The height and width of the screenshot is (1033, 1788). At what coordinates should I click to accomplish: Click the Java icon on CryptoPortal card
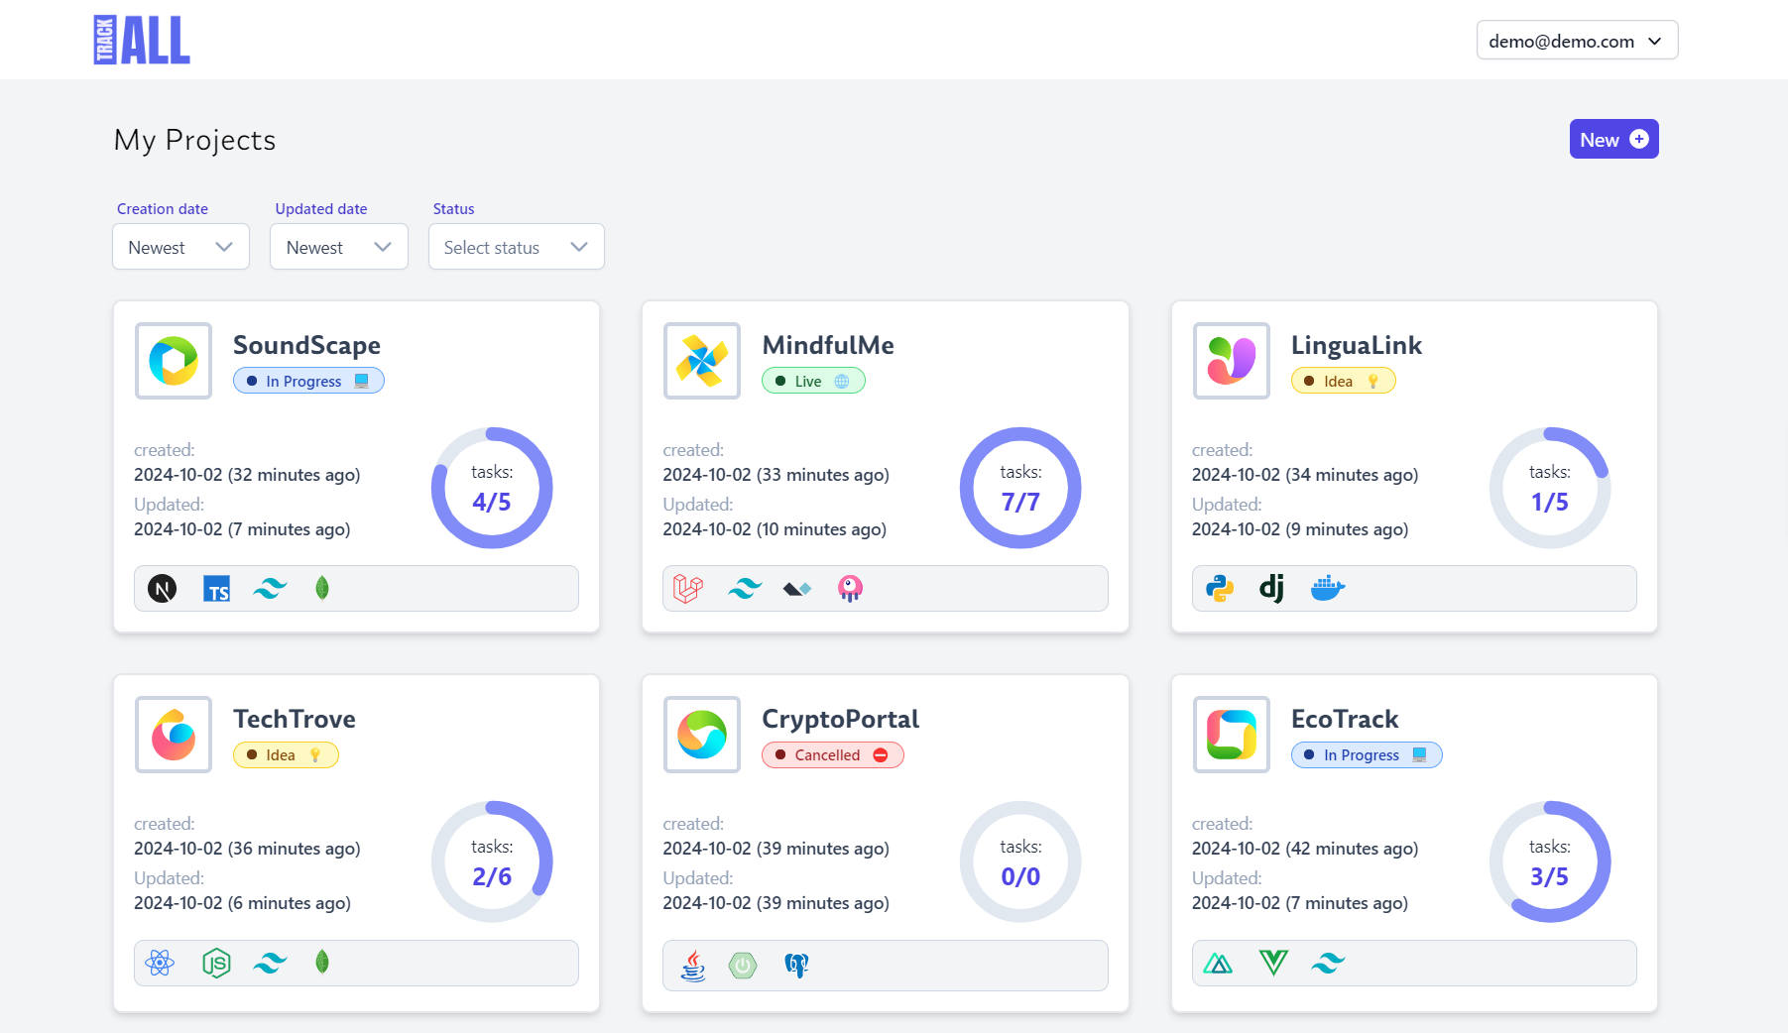pos(693,965)
